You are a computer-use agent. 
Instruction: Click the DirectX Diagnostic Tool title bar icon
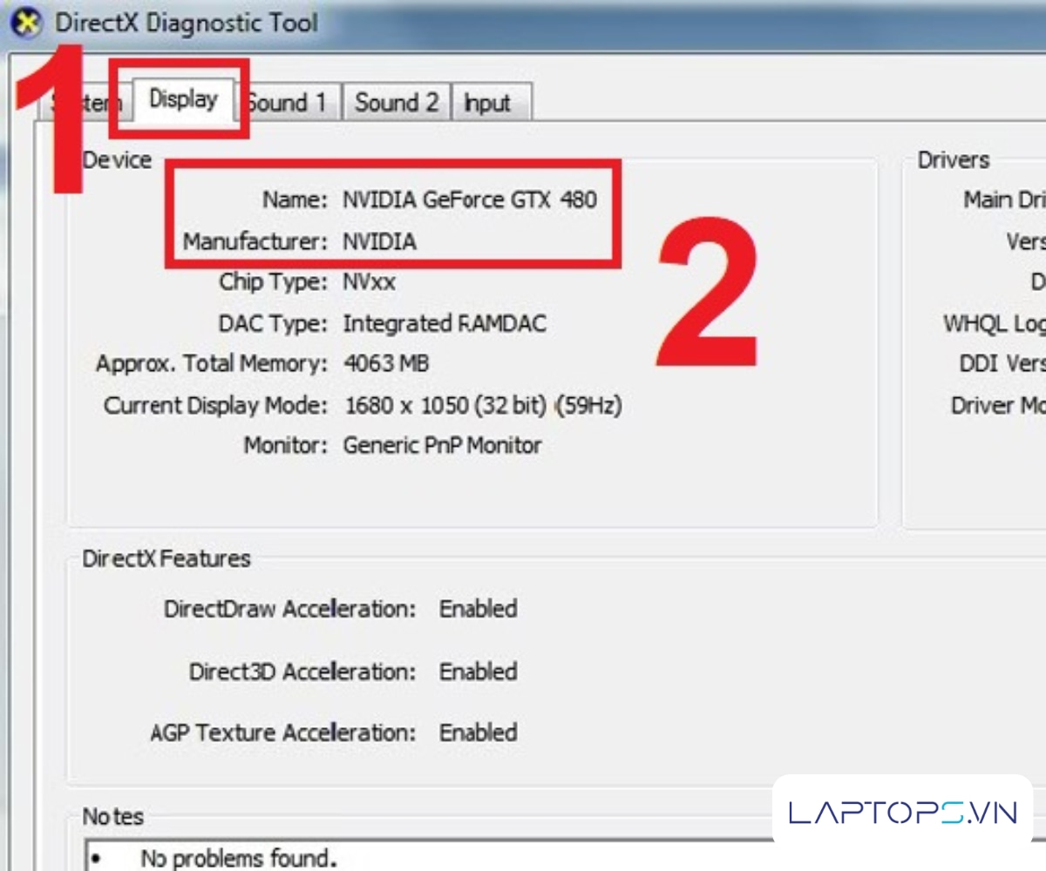[x=27, y=23]
